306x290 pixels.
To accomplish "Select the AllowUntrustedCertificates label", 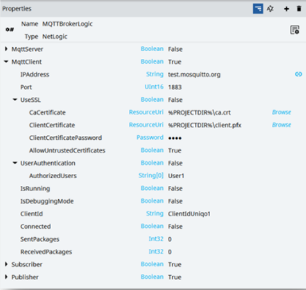I will click(x=67, y=150).
